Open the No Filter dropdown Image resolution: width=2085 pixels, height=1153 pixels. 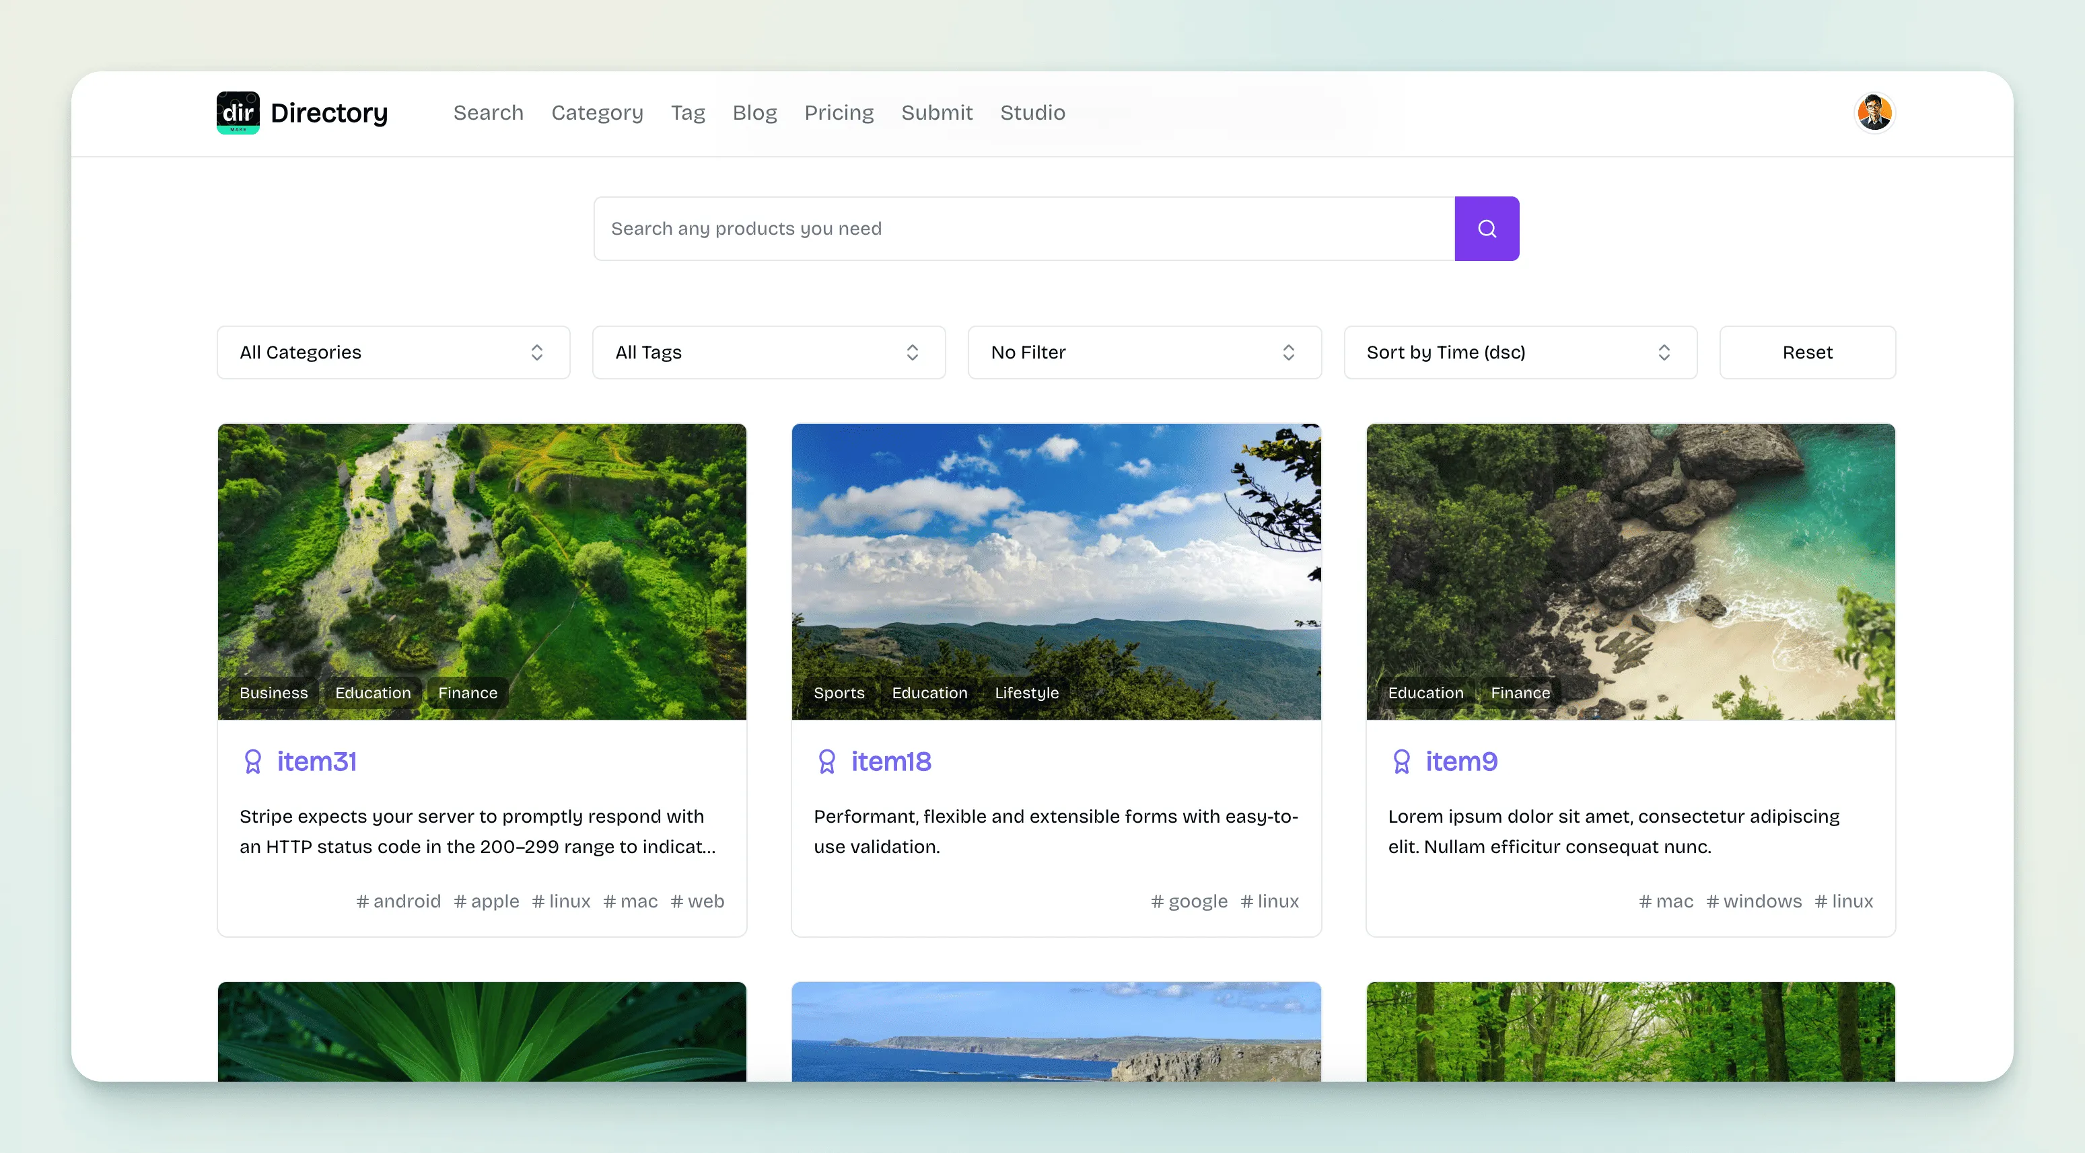[x=1143, y=352]
